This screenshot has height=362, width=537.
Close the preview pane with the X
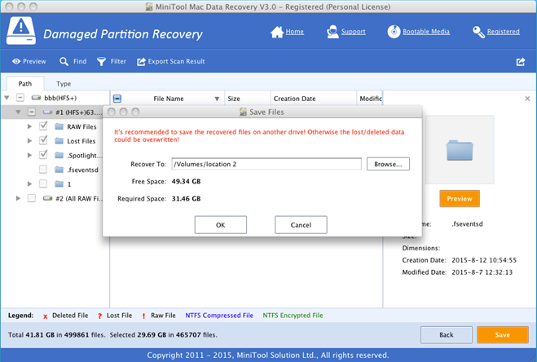click(527, 99)
